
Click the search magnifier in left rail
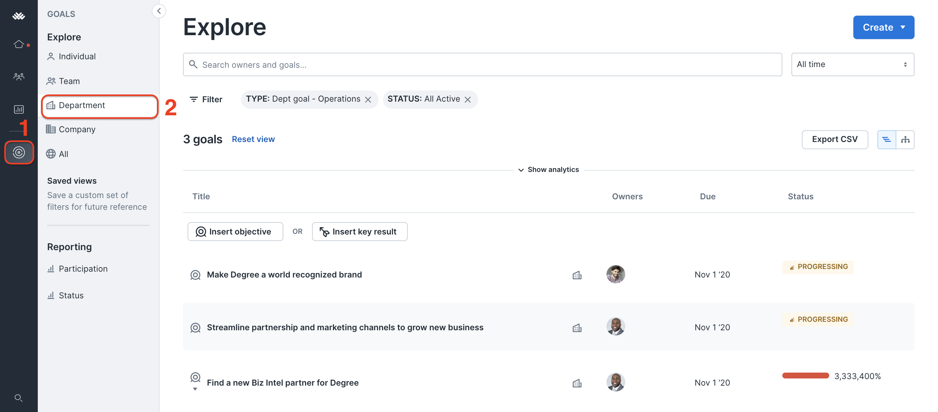click(19, 398)
